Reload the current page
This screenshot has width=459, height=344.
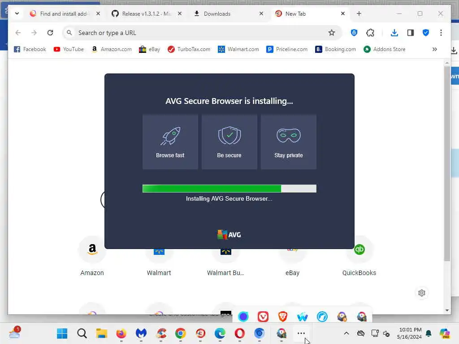[x=50, y=33]
